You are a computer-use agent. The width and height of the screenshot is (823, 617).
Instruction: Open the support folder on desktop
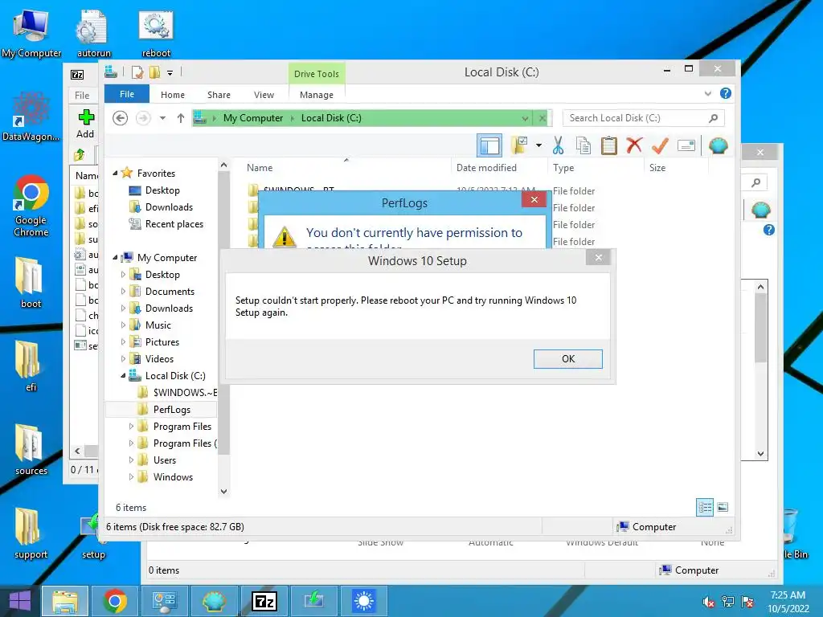coord(31,533)
